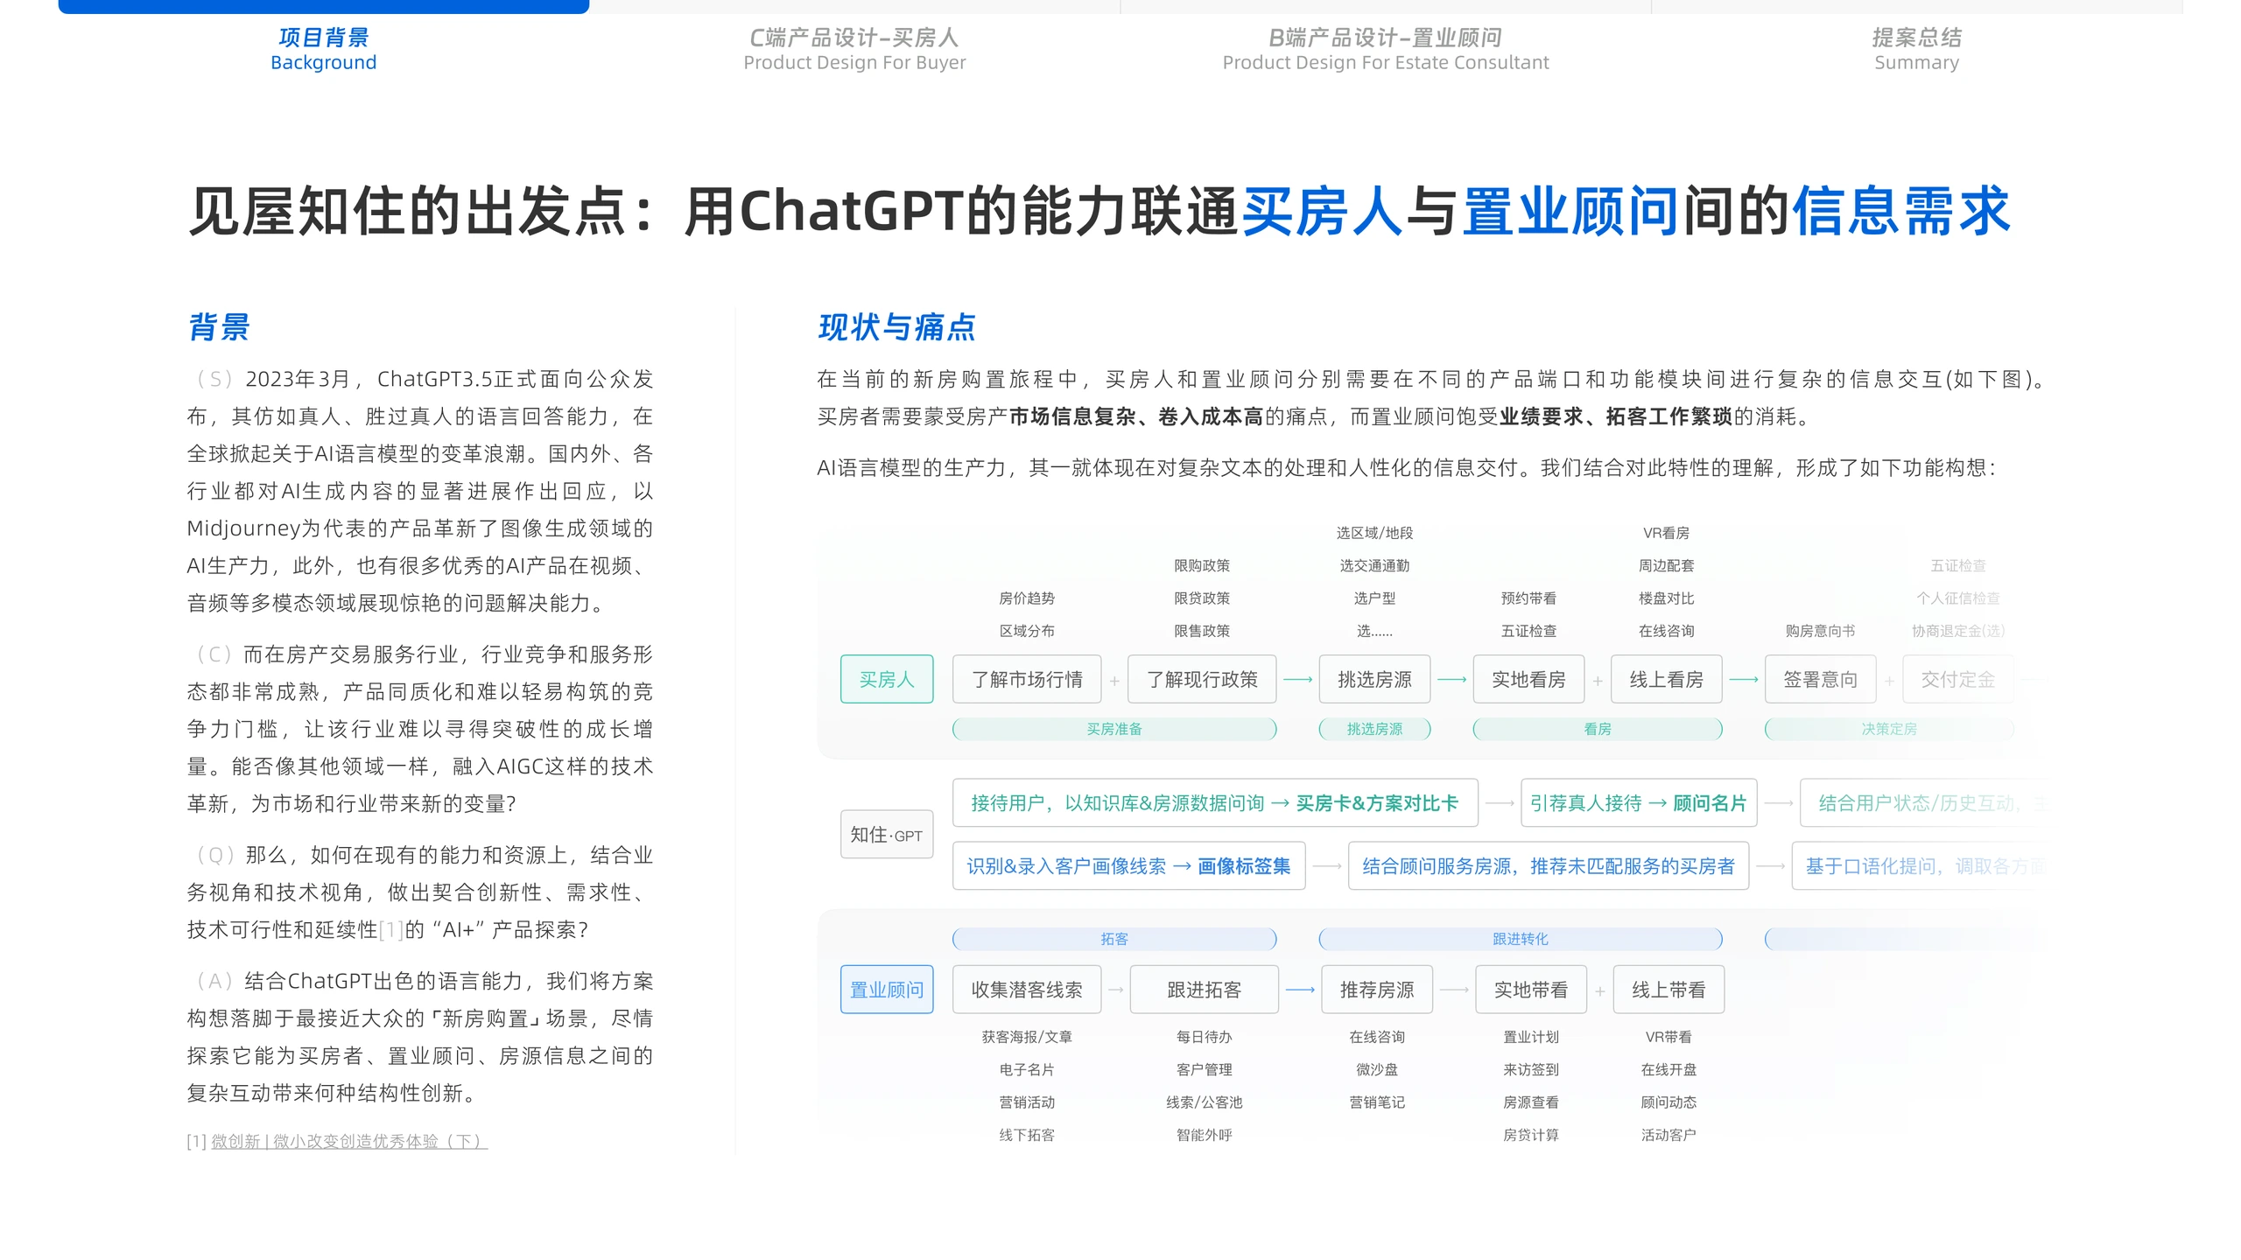Select the VR看房 label

tap(1666, 533)
